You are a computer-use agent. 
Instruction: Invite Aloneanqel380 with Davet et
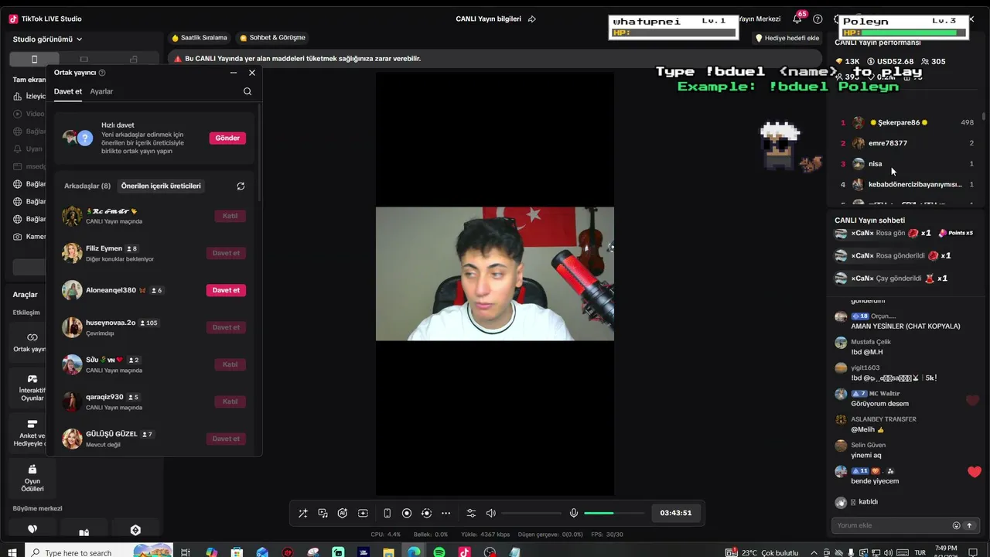[226, 290]
